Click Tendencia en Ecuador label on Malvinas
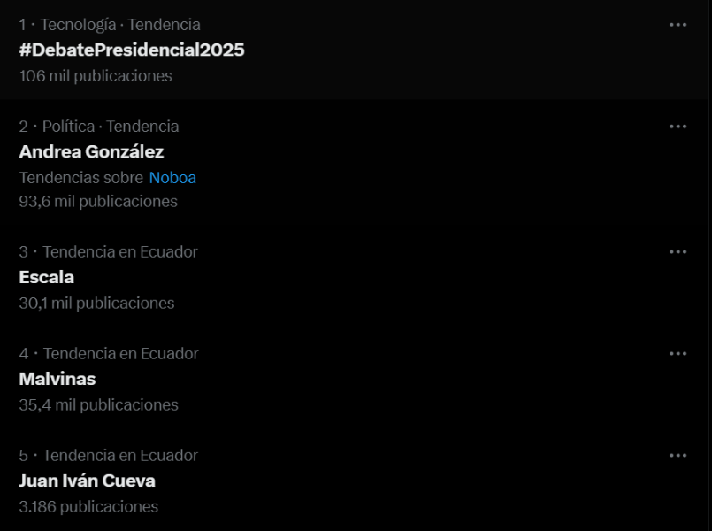Image resolution: width=712 pixels, height=531 pixels. tap(120, 353)
